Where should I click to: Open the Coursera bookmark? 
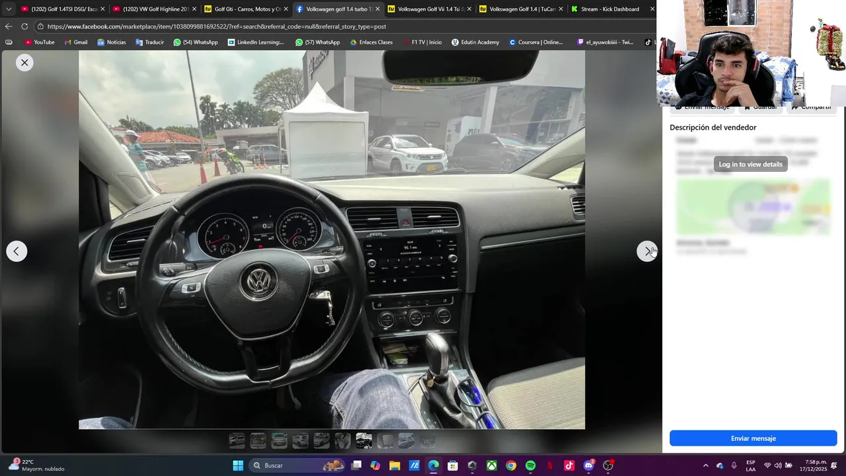click(535, 42)
